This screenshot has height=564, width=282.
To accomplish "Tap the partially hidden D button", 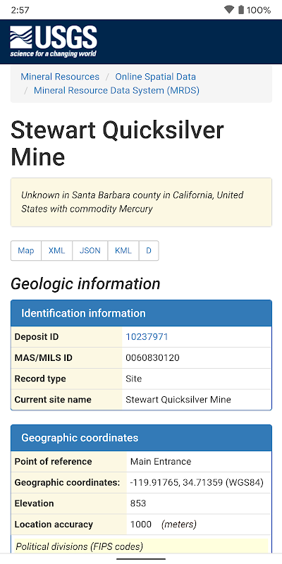I will coord(149,251).
